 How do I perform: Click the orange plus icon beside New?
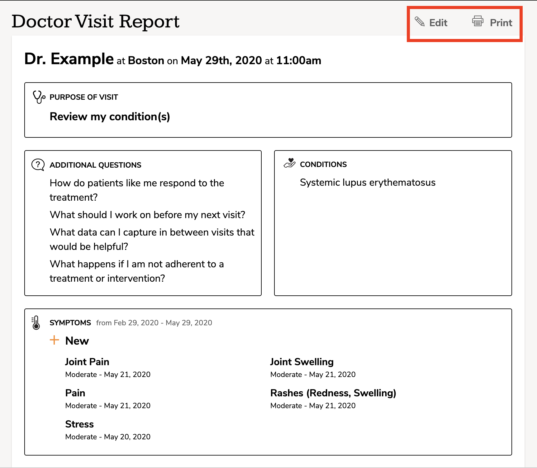pos(55,340)
